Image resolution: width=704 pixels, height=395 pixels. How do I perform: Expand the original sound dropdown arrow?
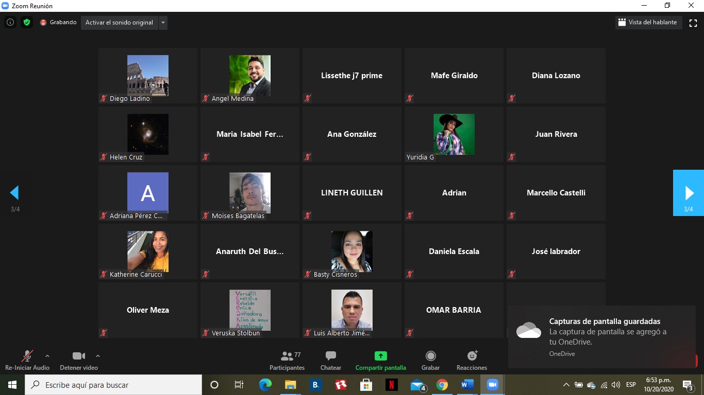[163, 23]
